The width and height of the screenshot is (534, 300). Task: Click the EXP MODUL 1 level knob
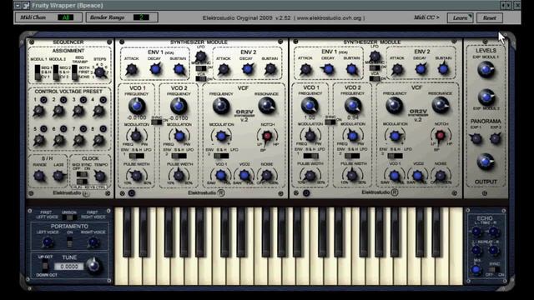(486, 69)
